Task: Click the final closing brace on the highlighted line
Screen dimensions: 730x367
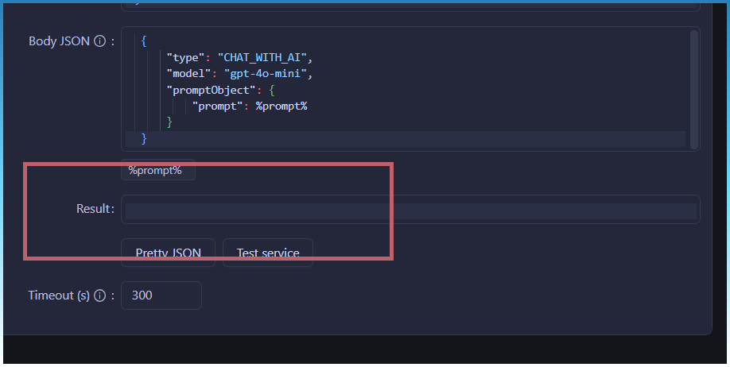Action: click(x=144, y=139)
